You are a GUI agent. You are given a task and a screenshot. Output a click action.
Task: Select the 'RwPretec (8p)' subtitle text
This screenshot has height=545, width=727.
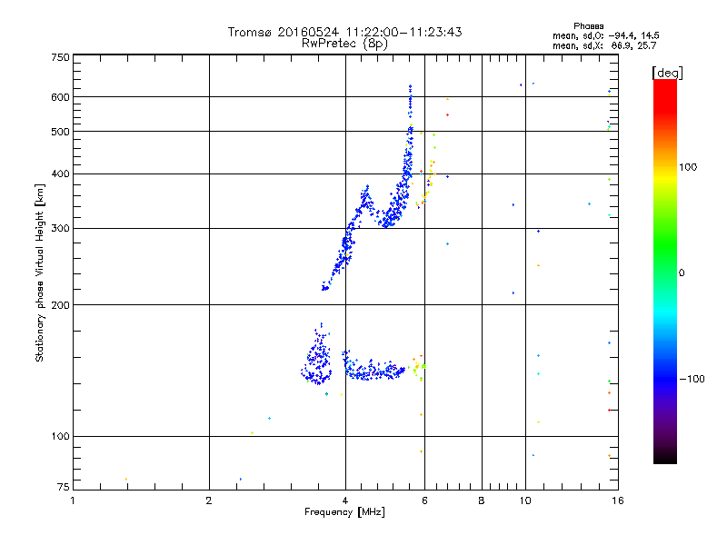(x=344, y=44)
